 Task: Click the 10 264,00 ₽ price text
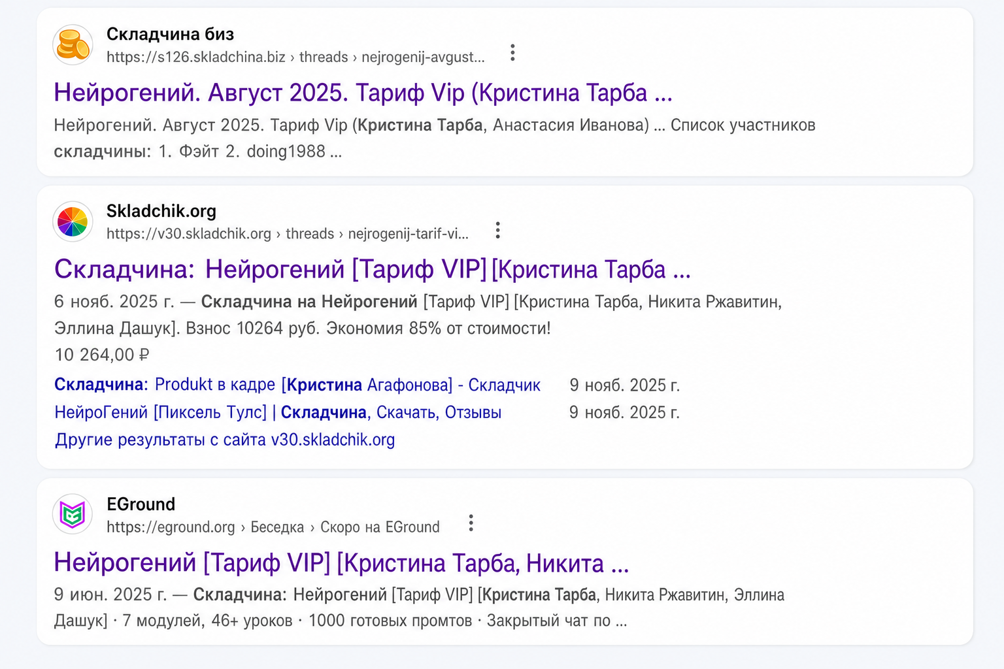[102, 355]
